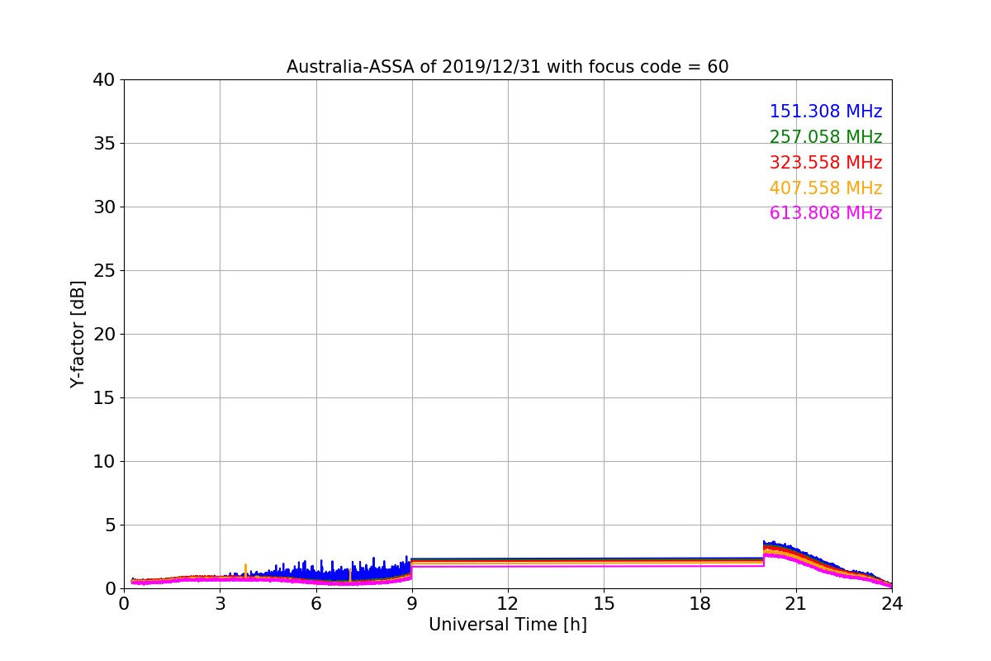The height and width of the screenshot is (661, 991).
Task: Click the x-axis tick label 24
Action: 892,604
